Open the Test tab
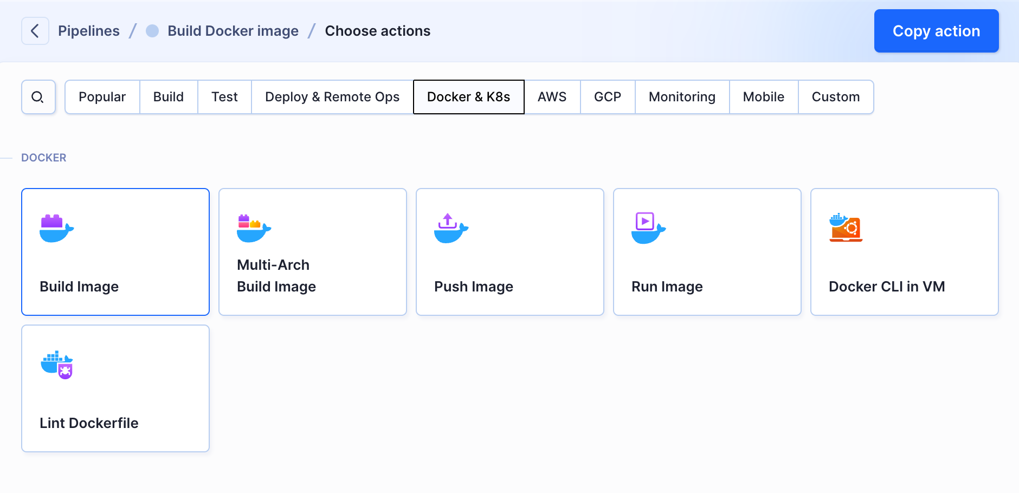 pyautogui.click(x=224, y=97)
